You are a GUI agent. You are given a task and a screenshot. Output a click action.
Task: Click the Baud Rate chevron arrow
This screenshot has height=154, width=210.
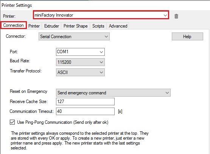coord(101,62)
